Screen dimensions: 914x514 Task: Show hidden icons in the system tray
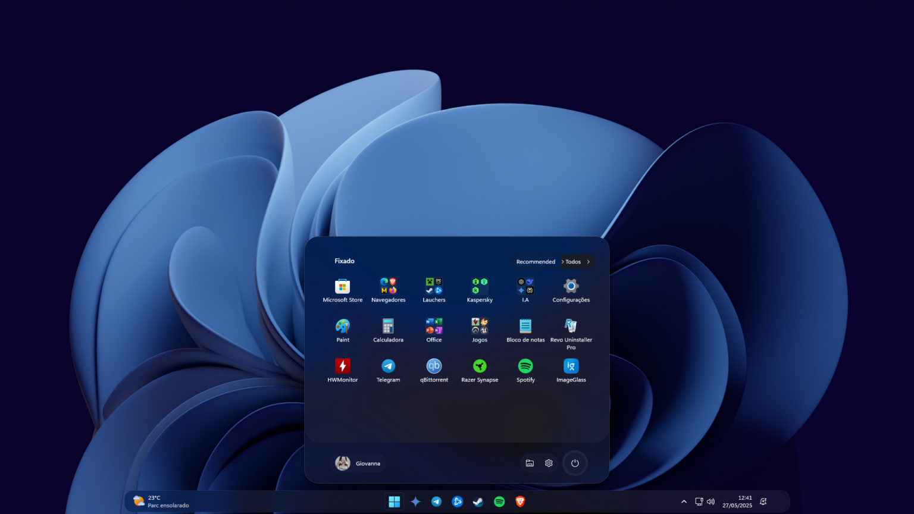[x=684, y=502]
